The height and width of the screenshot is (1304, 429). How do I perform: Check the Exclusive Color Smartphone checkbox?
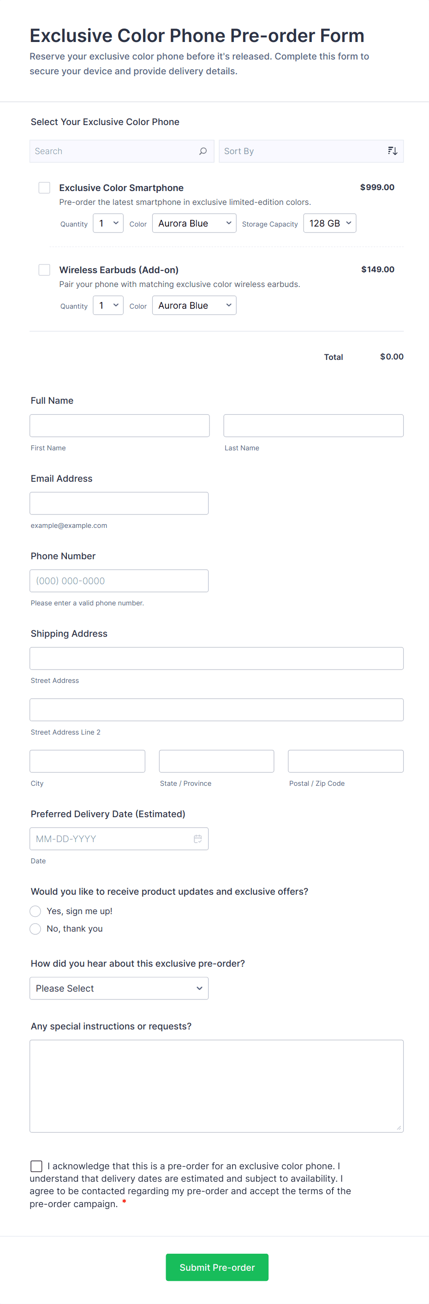coord(45,188)
